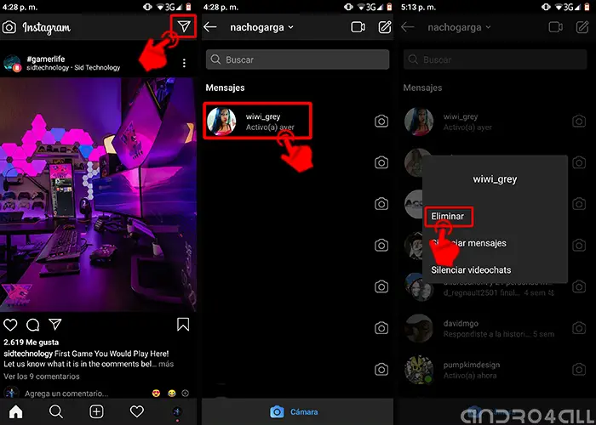Focus Buscar field in right dimmed screen
Viewport: 596px width, 425px height.
point(496,59)
